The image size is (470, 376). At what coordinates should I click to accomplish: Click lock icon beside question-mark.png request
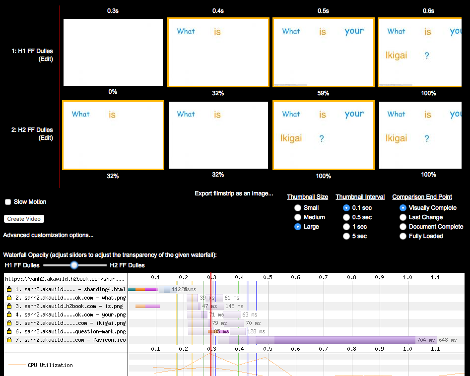(x=9, y=331)
